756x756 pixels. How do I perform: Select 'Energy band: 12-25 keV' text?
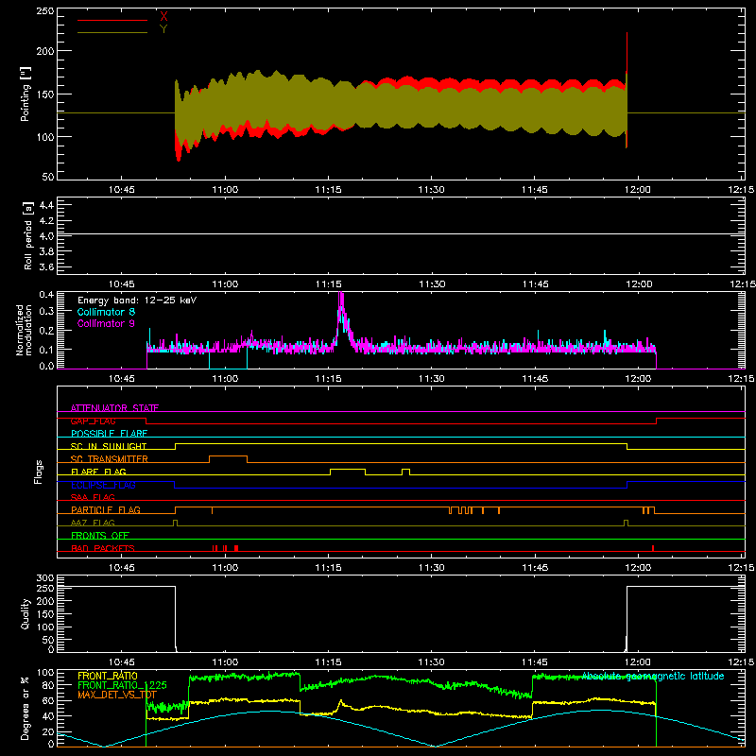pos(137,301)
